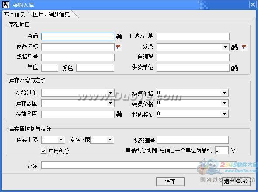Click app icon in 采购入库 title bar

[x=6, y=5]
